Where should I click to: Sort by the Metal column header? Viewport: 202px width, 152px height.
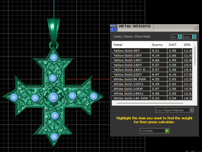[x=131, y=45]
